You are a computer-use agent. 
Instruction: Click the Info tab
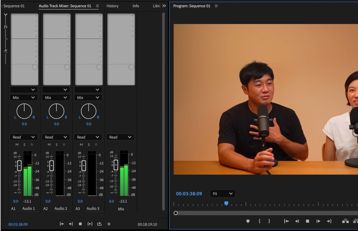click(136, 6)
